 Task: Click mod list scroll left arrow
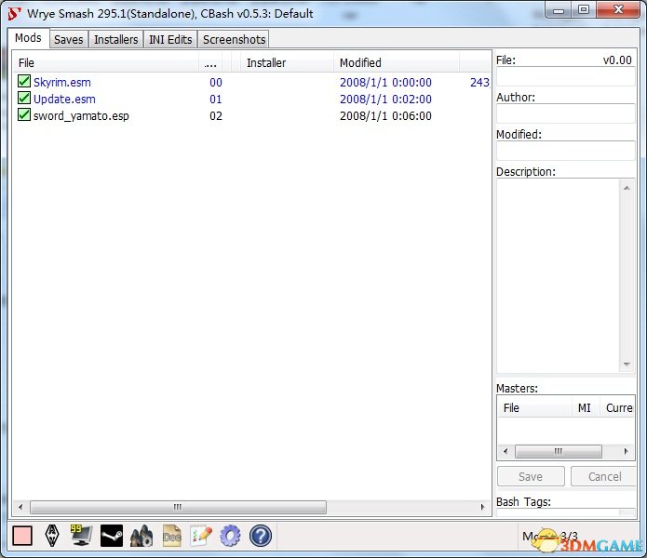pyautogui.click(x=20, y=507)
